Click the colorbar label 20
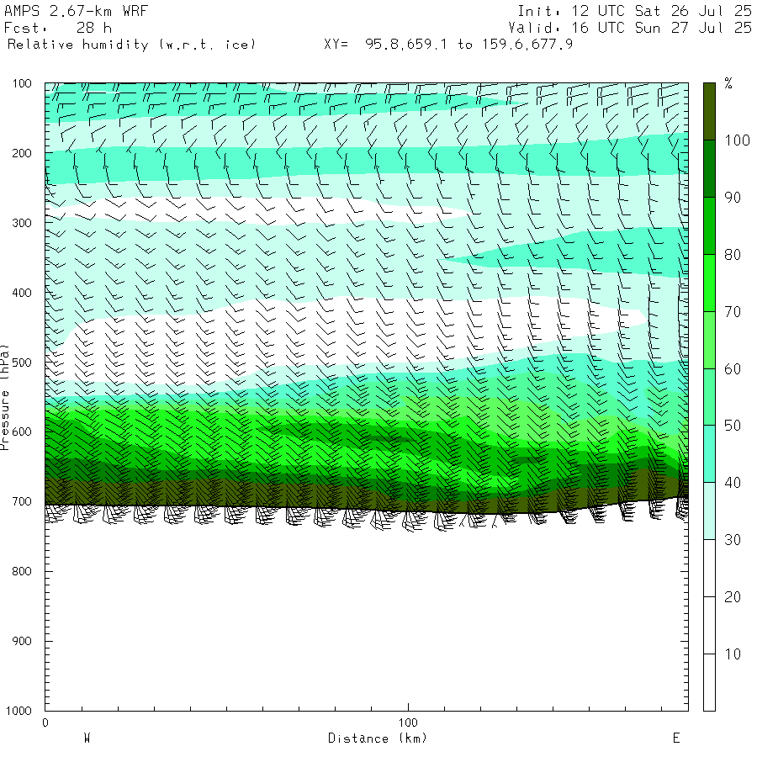The width and height of the screenshot is (757, 757). [733, 597]
